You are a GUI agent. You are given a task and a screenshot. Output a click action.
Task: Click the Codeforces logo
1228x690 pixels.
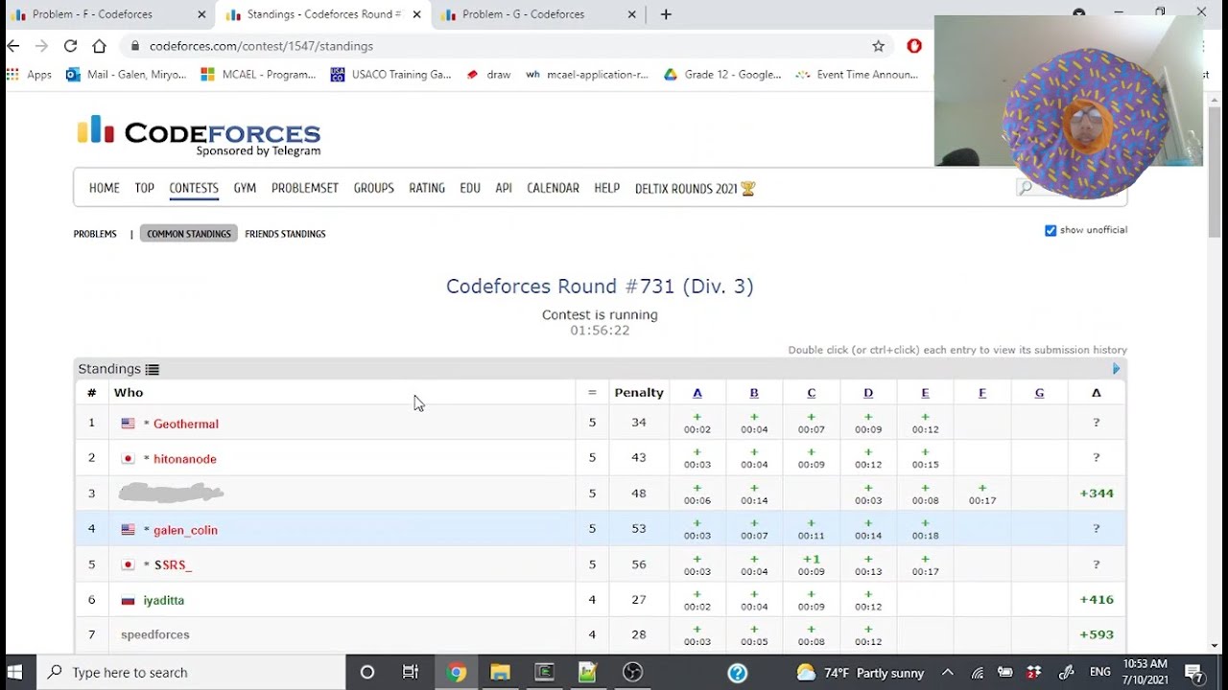pos(199,136)
